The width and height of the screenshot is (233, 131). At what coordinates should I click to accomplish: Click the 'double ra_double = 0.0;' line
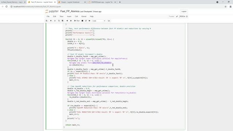point(79,88)
